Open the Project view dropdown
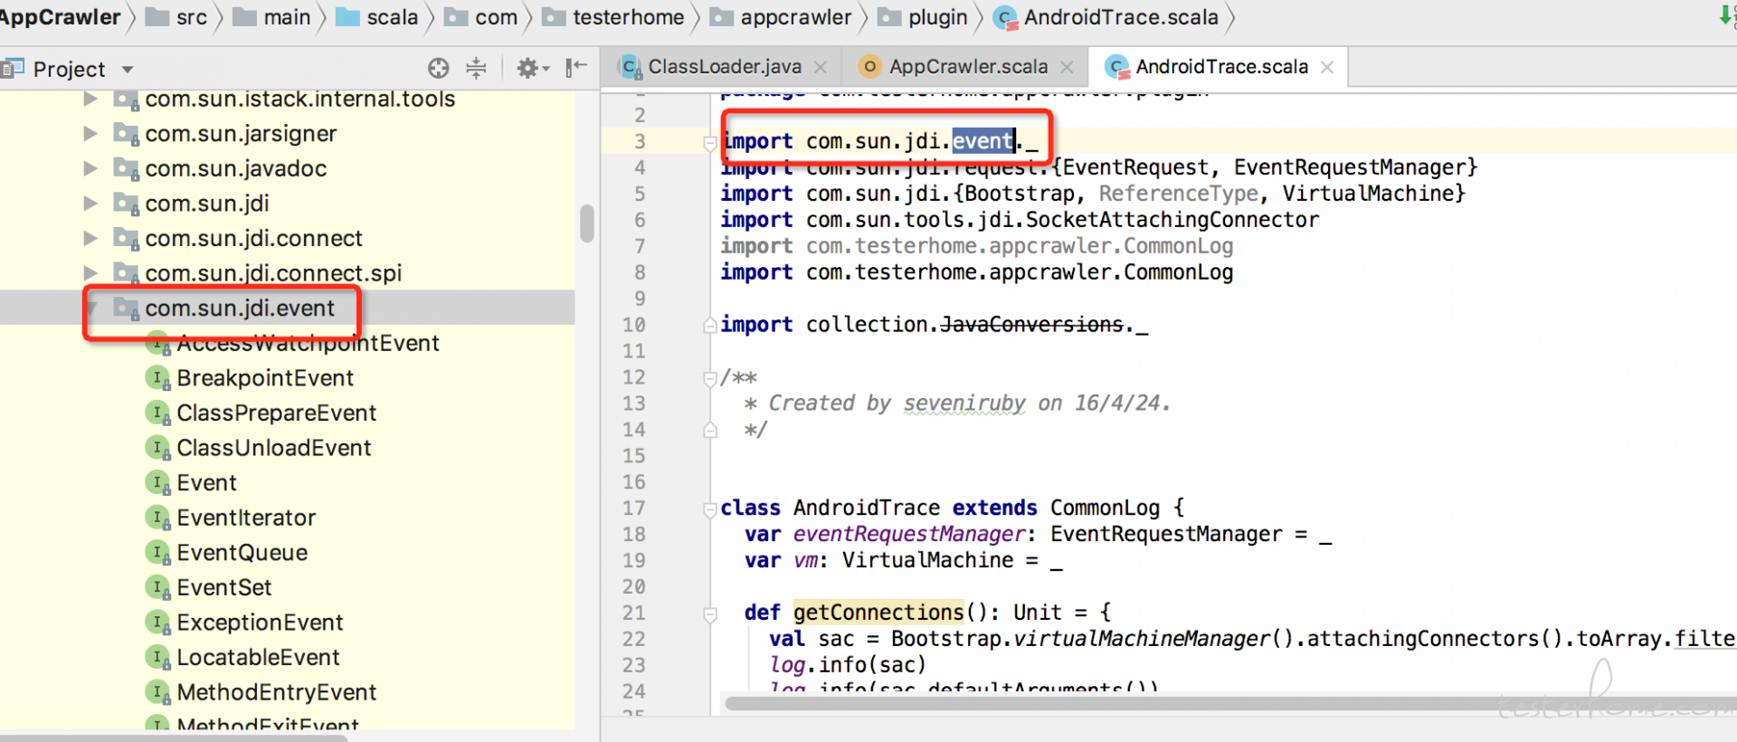This screenshot has height=742, width=1737. pyautogui.click(x=128, y=70)
